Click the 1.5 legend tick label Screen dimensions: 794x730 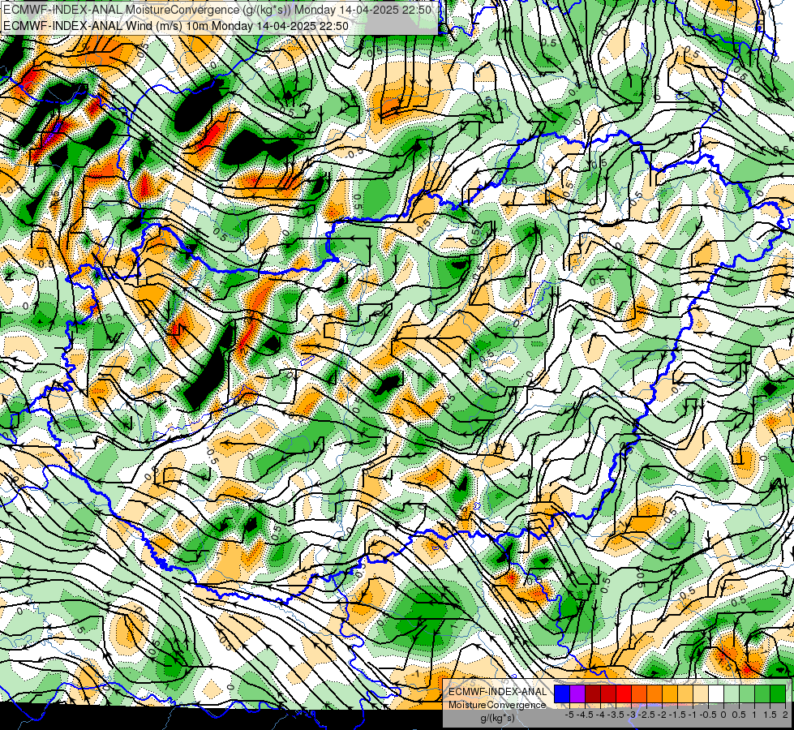pyautogui.click(x=769, y=715)
